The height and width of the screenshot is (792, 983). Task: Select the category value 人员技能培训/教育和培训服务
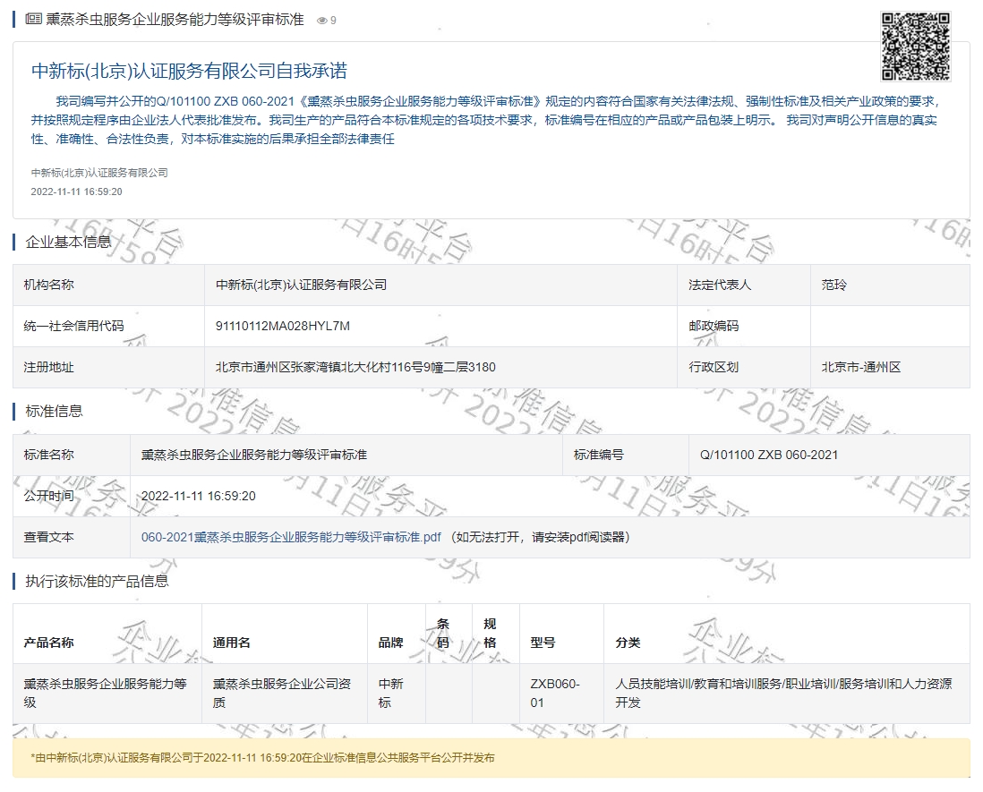click(x=783, y=693)
